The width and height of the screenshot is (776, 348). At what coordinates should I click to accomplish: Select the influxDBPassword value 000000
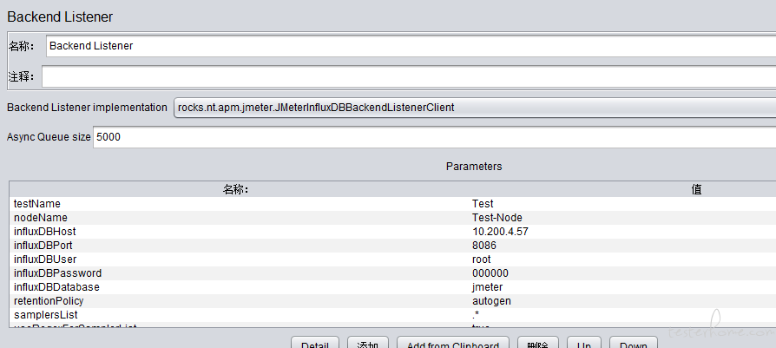pos(490,273)
